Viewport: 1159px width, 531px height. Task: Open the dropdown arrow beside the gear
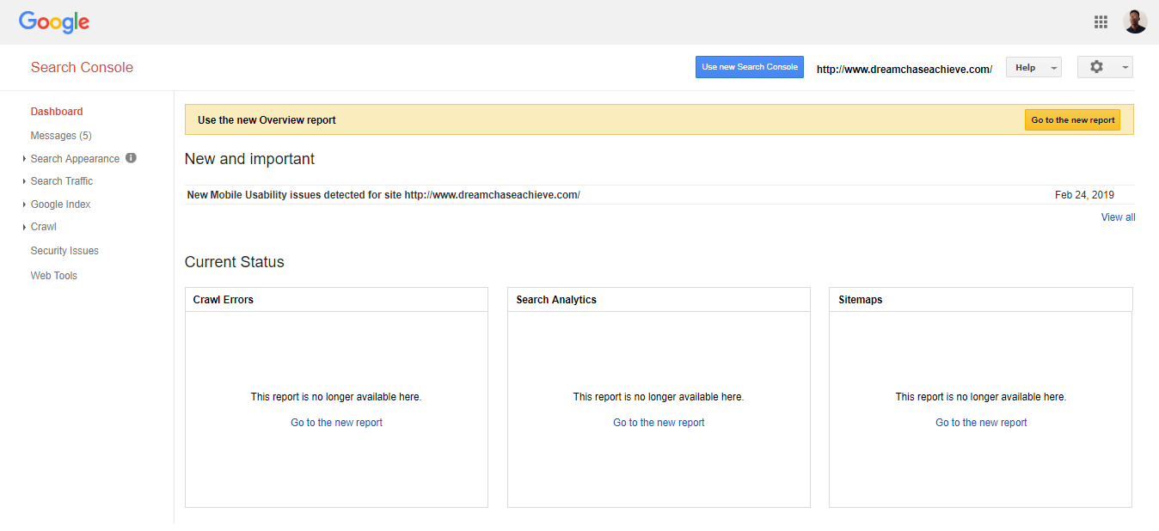[1122, 66]
